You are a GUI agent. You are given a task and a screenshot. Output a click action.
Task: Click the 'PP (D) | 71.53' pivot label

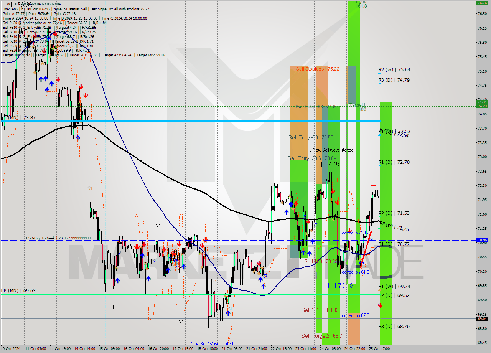[x=394, y=213]
